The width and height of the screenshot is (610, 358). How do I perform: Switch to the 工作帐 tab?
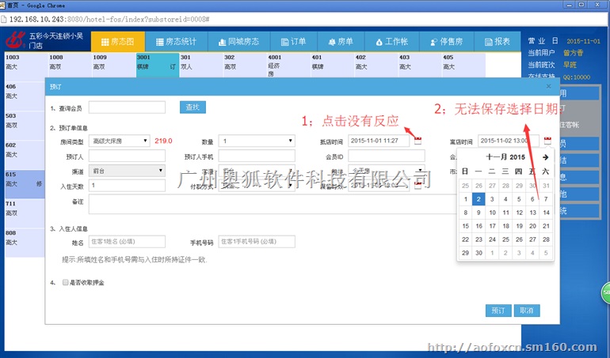coord(392,42)
